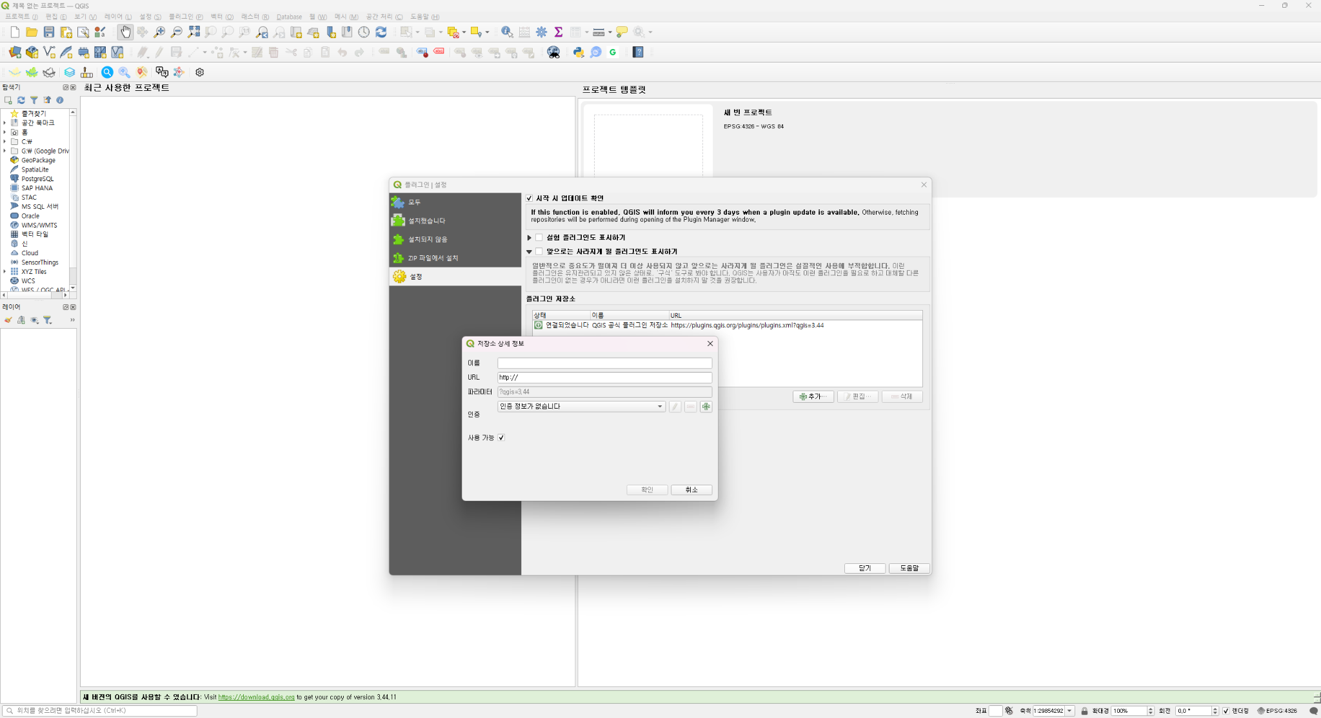
Task: Open the 플러그인 (Plugins) menu
Action: pyautogui.click(x=186, y=17)
